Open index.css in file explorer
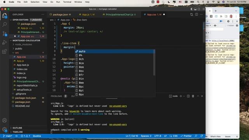249x140 pixels. 22,69
